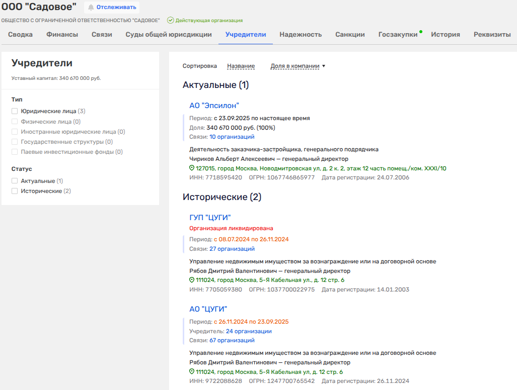Open the 24 организации founder link
The width and height of the screenshot is (517, 390).
249,331
